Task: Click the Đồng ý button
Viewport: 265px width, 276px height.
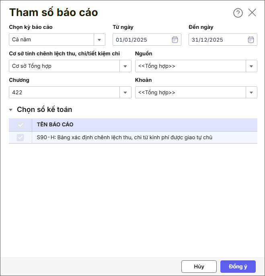Action: [x=238, y=266]
